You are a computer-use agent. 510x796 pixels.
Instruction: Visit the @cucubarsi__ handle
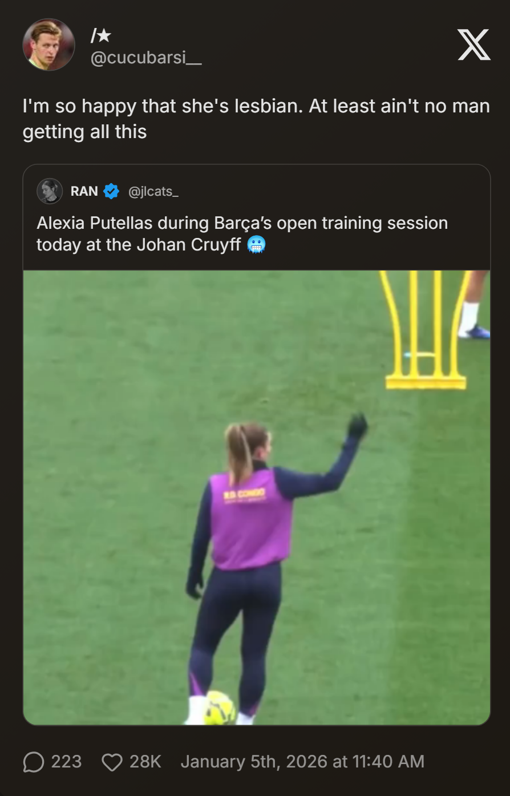(x=146, y=58)
